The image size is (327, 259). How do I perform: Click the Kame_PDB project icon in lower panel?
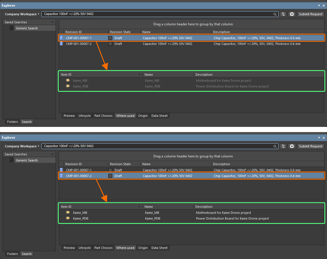point(68,218)
